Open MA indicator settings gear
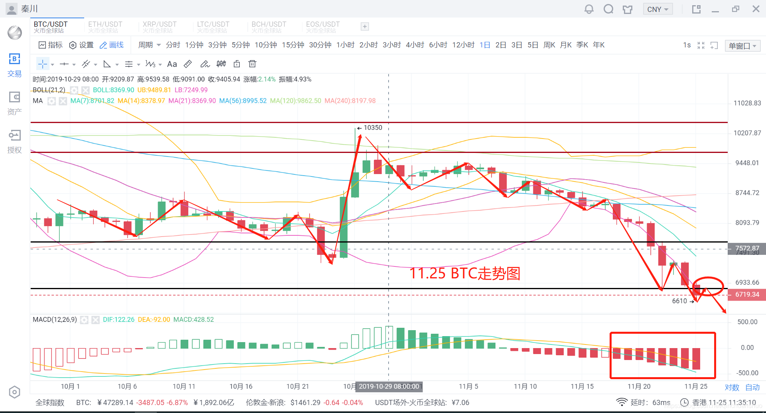Image resolution: width=766 pixels, height=413 pixels. tap(51, 101)
